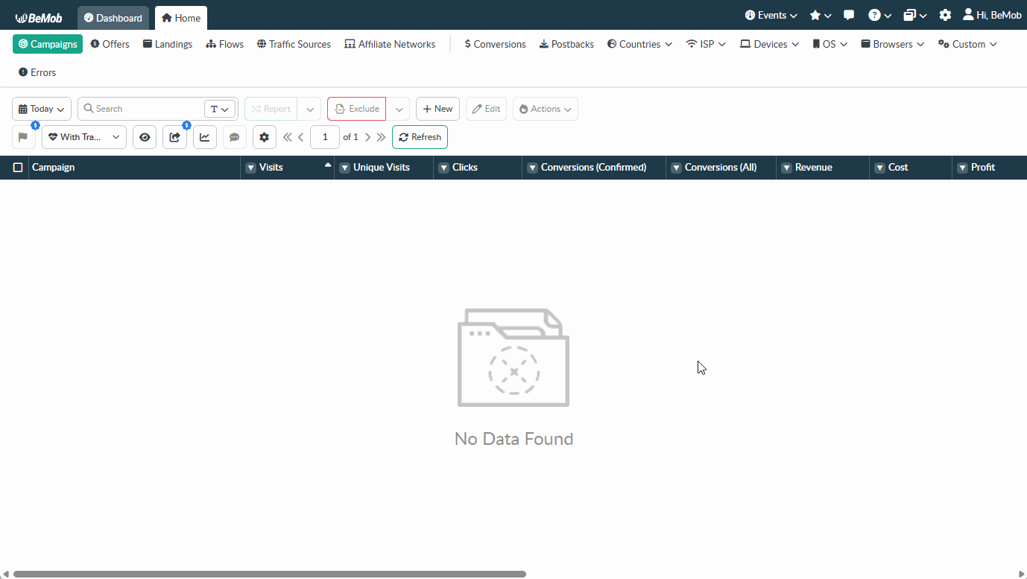Open settings gear in top bar

945,16
